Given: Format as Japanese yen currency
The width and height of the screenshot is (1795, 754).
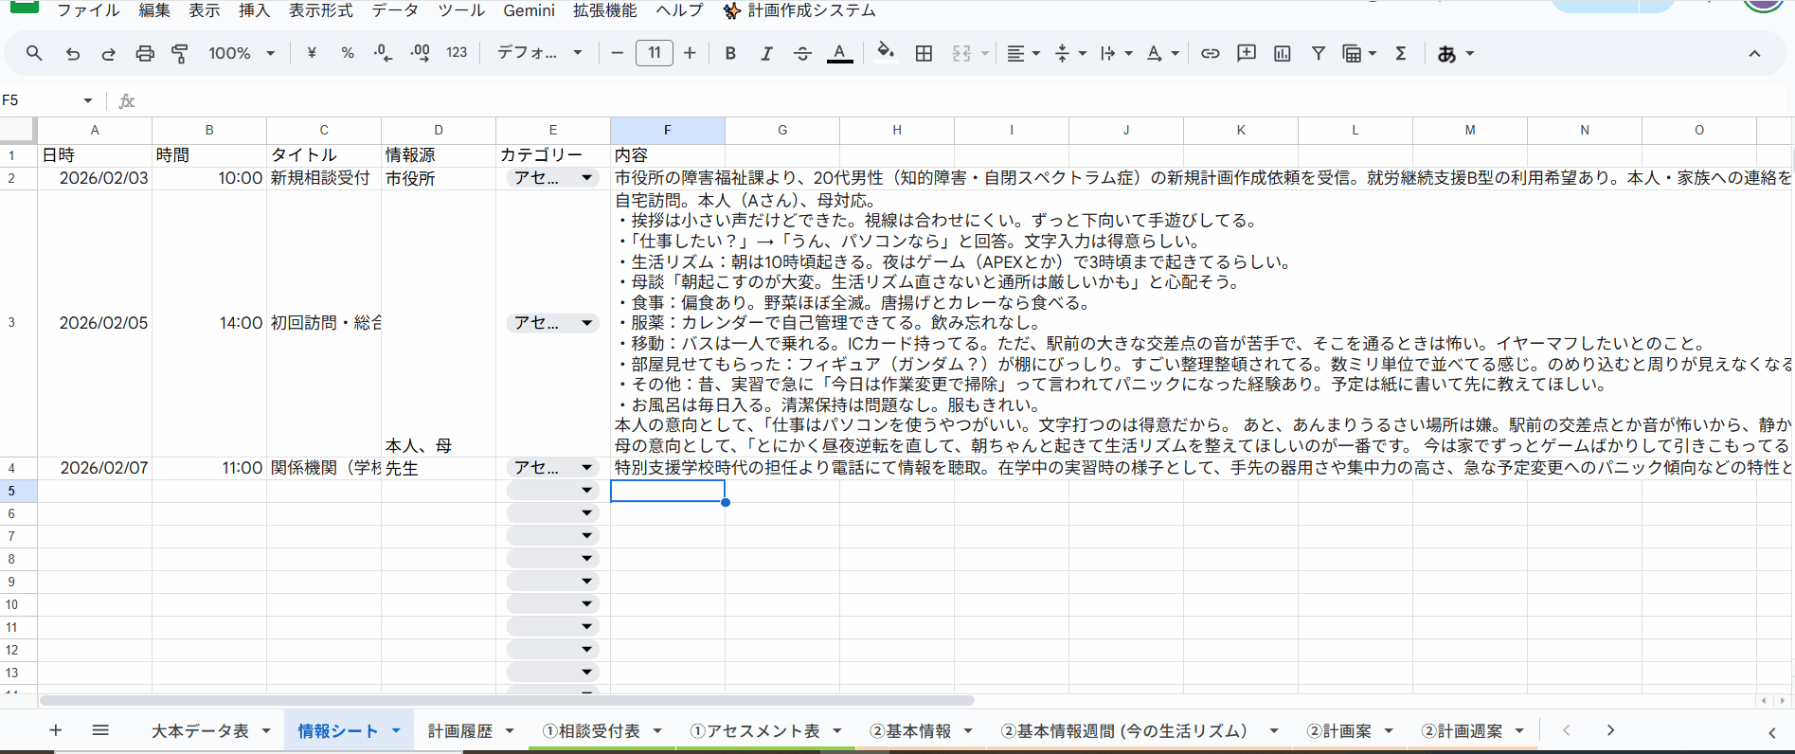Looking at the screenshot, I should pos(312,53).
